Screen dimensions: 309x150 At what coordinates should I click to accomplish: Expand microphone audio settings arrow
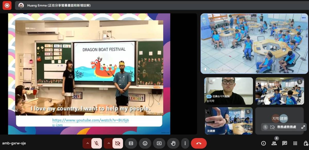[88, 143]
